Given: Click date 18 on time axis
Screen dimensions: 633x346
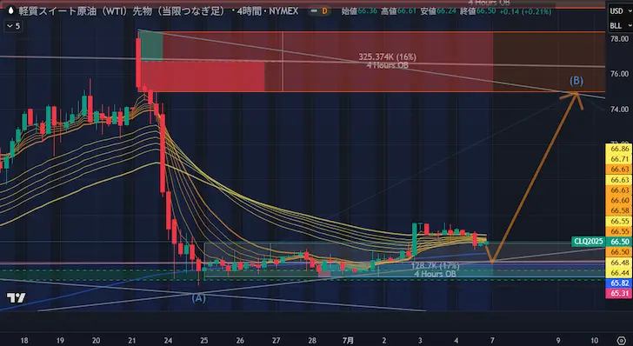Looking at the screenshot, I should [24, 341].
